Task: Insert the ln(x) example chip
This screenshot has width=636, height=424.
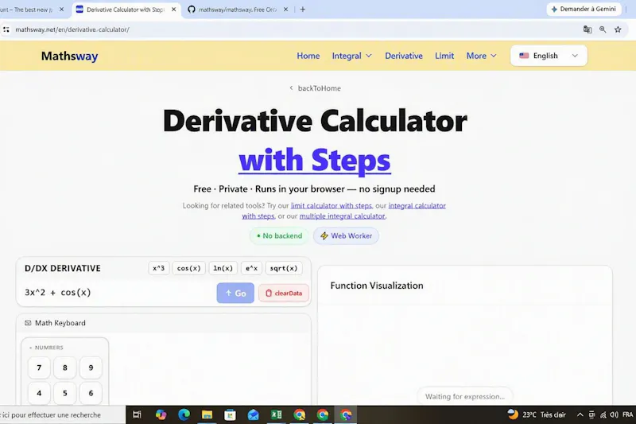Action: 223,268
